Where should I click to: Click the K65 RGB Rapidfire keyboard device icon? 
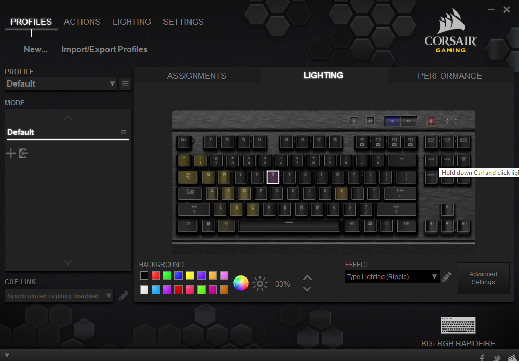coord(458,326)
